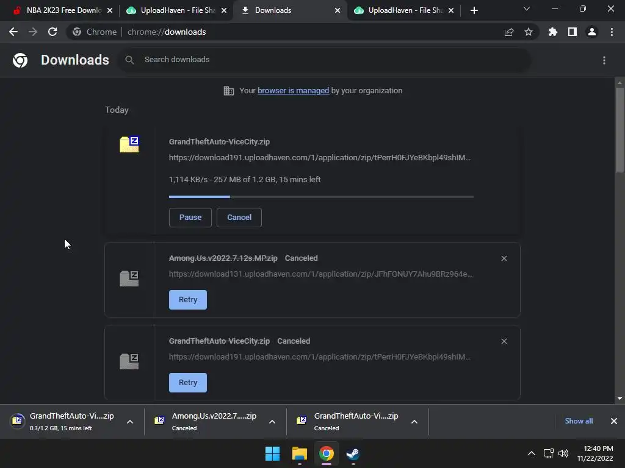Click the Today date heading
This screenshot has height=468, width=625.
pos(117,110)
